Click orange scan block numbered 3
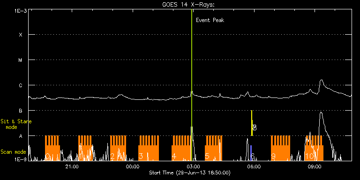The height and width of the screenshot is (180, 360). (x=149, y=148)
